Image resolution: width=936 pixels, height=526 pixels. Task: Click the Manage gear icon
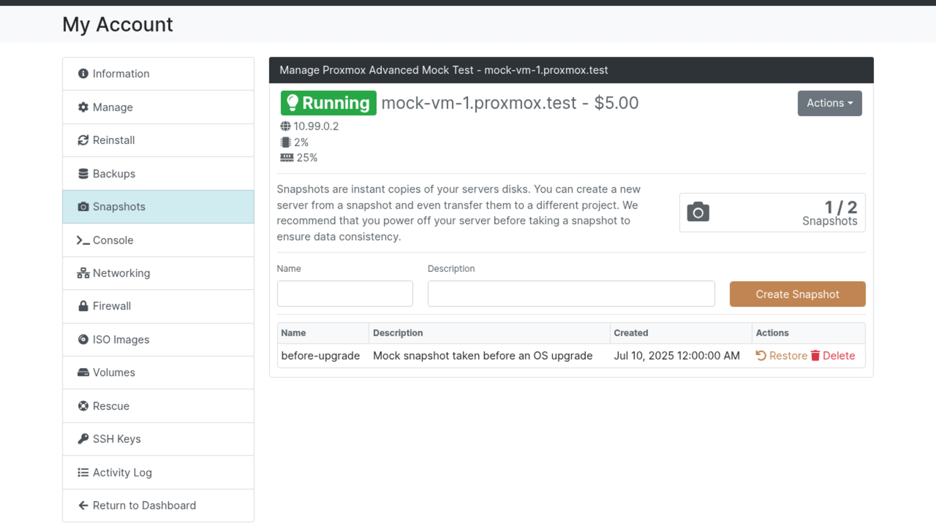coord(83,107)
